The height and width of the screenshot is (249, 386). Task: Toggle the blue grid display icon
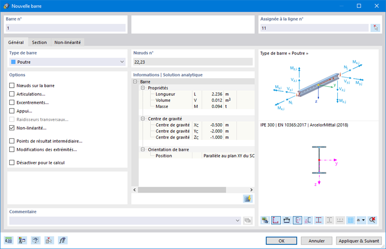350,220
